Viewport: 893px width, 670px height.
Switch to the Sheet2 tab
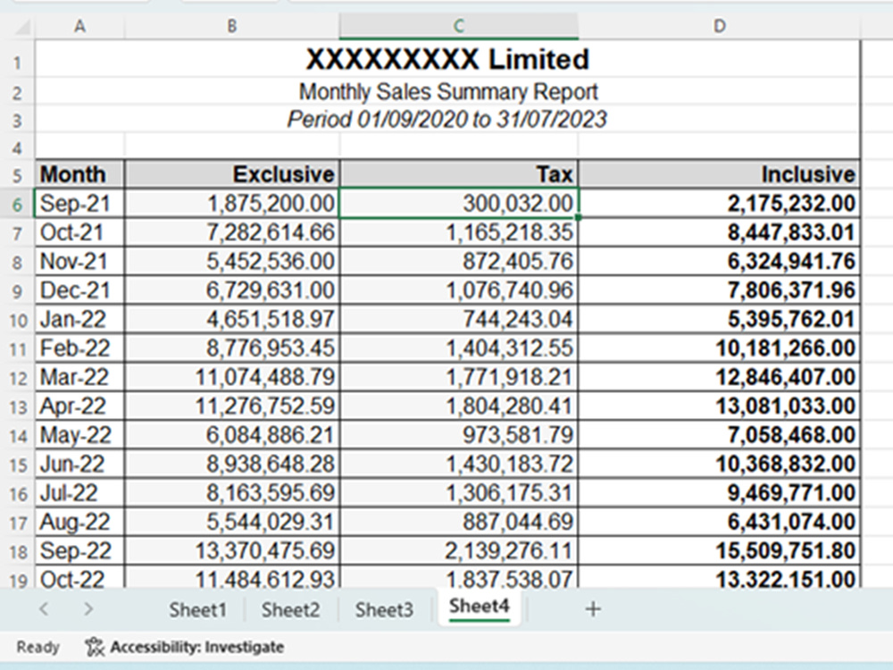(290, 609)
